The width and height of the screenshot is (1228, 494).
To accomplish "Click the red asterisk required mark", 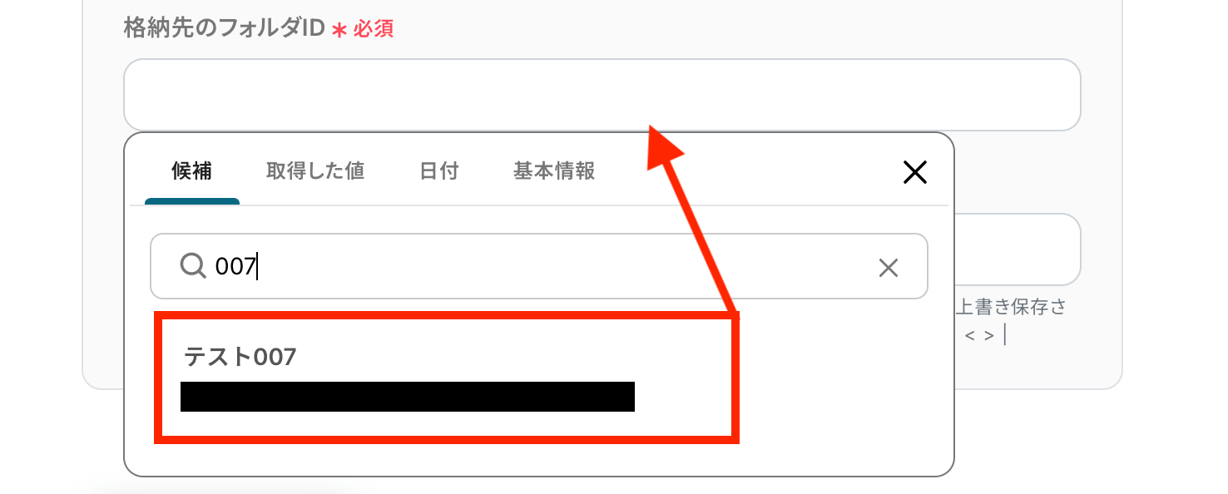I will [x=339, y=31].
